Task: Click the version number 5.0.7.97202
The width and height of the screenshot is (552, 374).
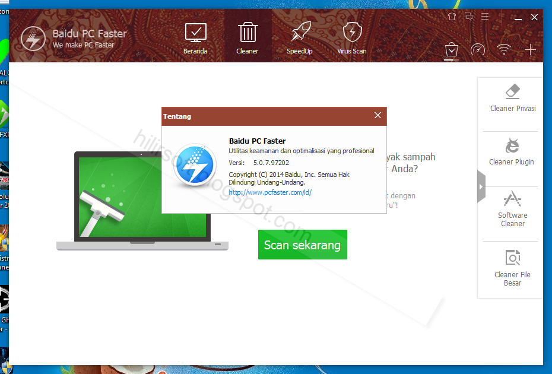Action: pyautogui.click(x=271, y=163)
